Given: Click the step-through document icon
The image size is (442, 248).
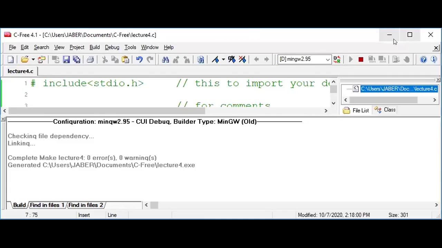Looking at the screenshot, I should (396, 60).
